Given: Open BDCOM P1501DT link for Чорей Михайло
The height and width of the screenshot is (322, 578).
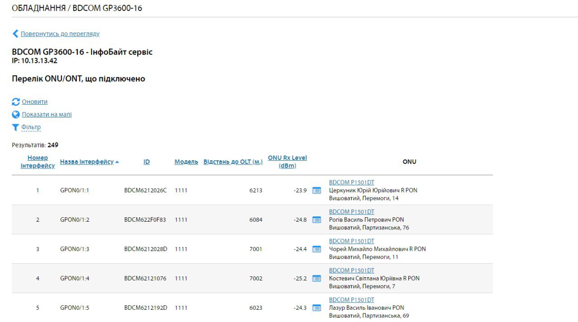Looking at the screenshot, I should tap(352, 241).
